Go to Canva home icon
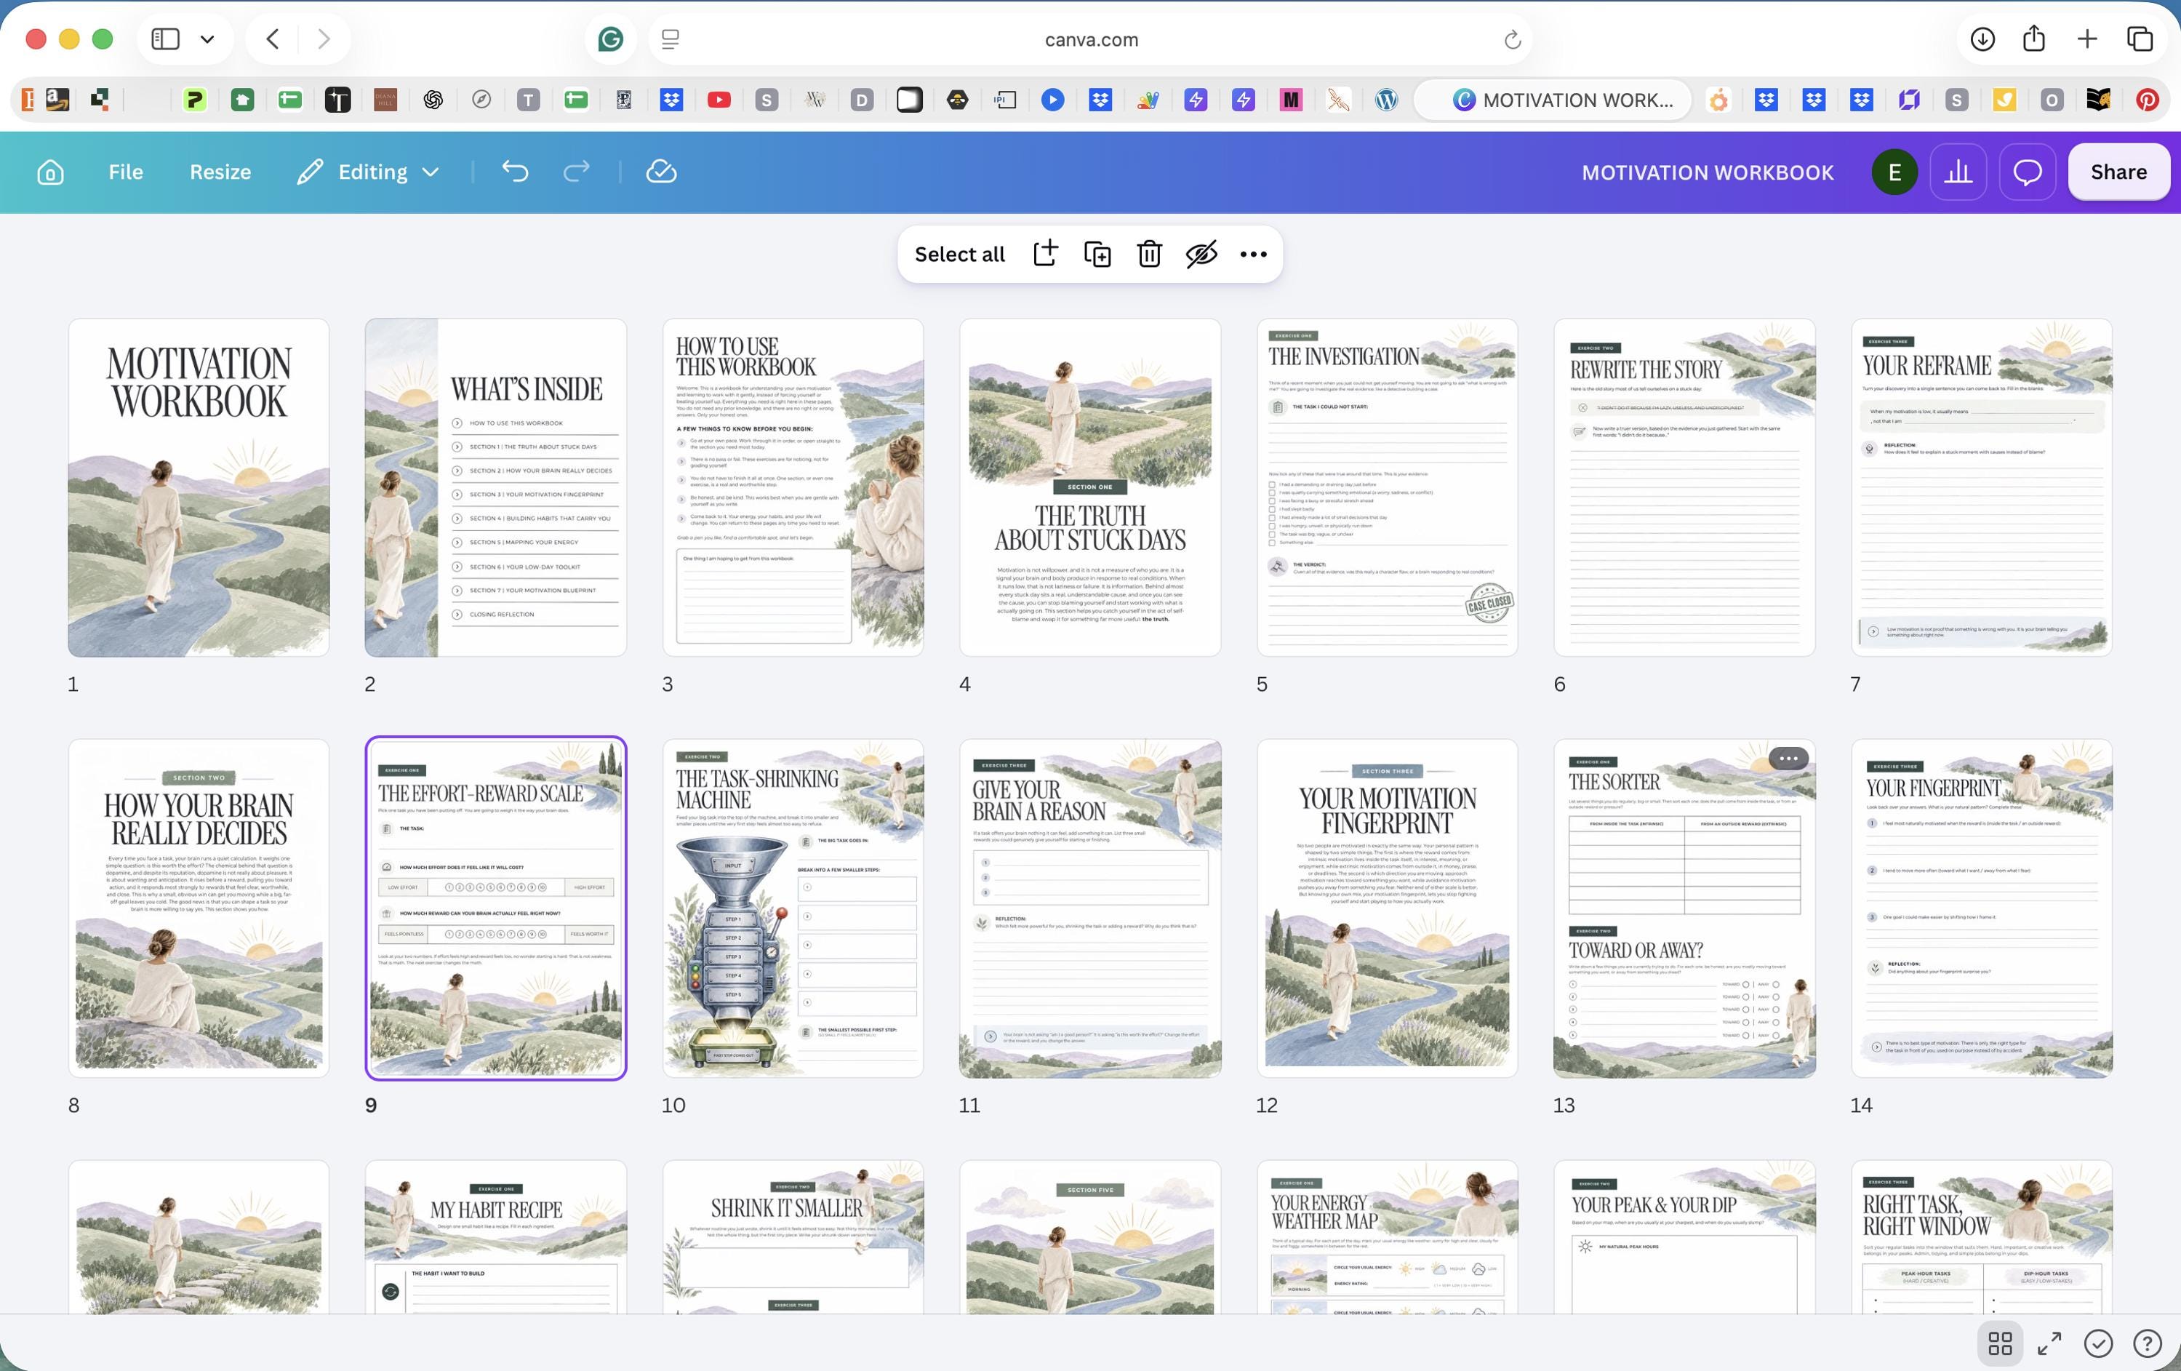The width and height of the screenshot is (2181, 1371). click(x=51, y=172)
